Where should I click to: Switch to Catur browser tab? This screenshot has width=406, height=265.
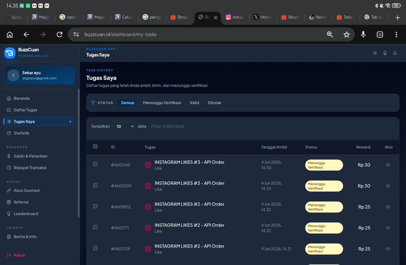click(125, 17)
